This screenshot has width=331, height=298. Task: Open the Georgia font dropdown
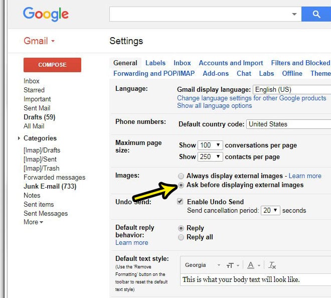(203, 265)
